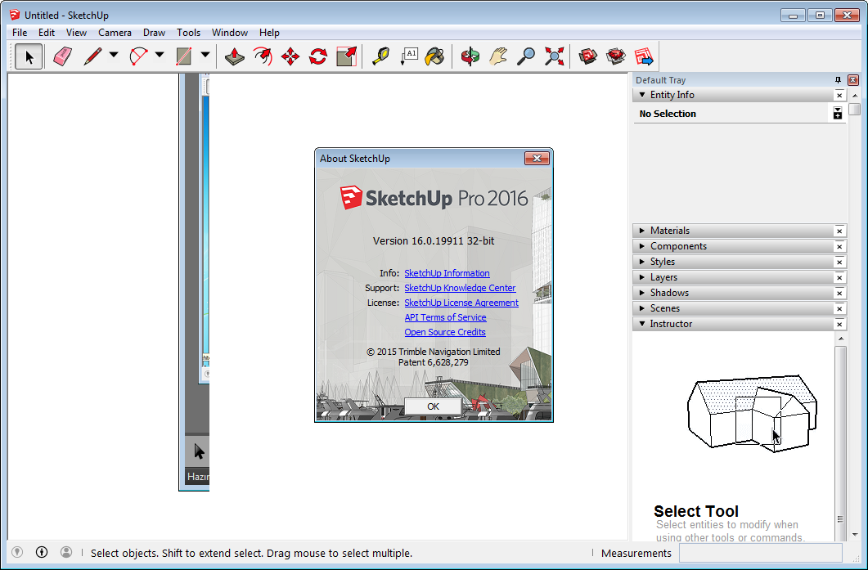The image size is (868, 570).
Task: Expand the Materials panel
Action: pos(642,231)
